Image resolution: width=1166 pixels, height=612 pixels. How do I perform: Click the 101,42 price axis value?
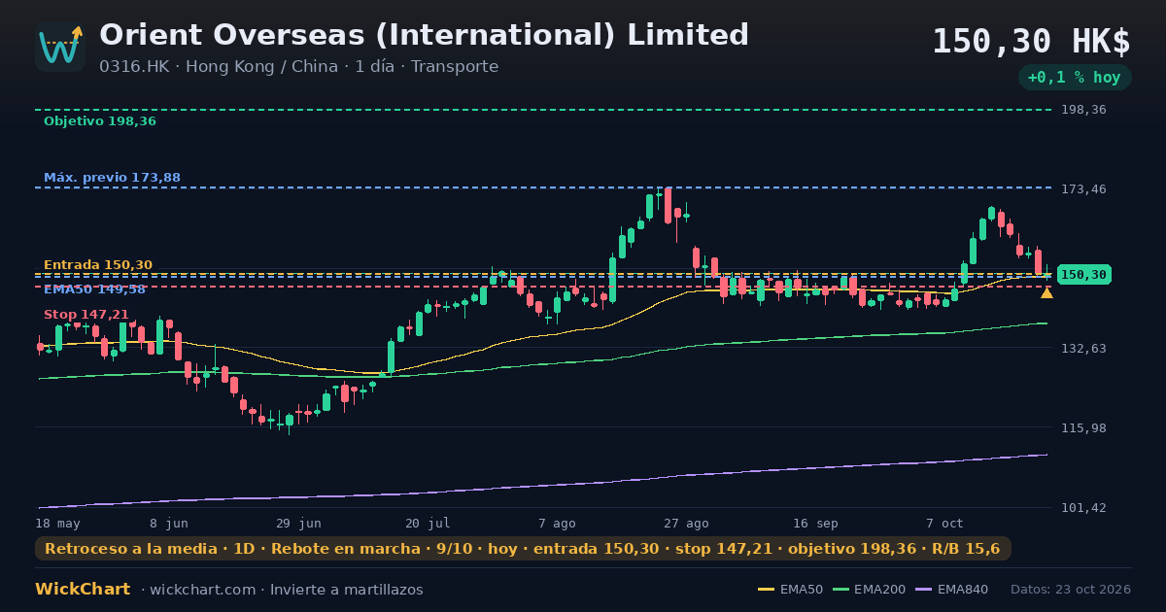pyautogui.click(x=1083, y=508)
